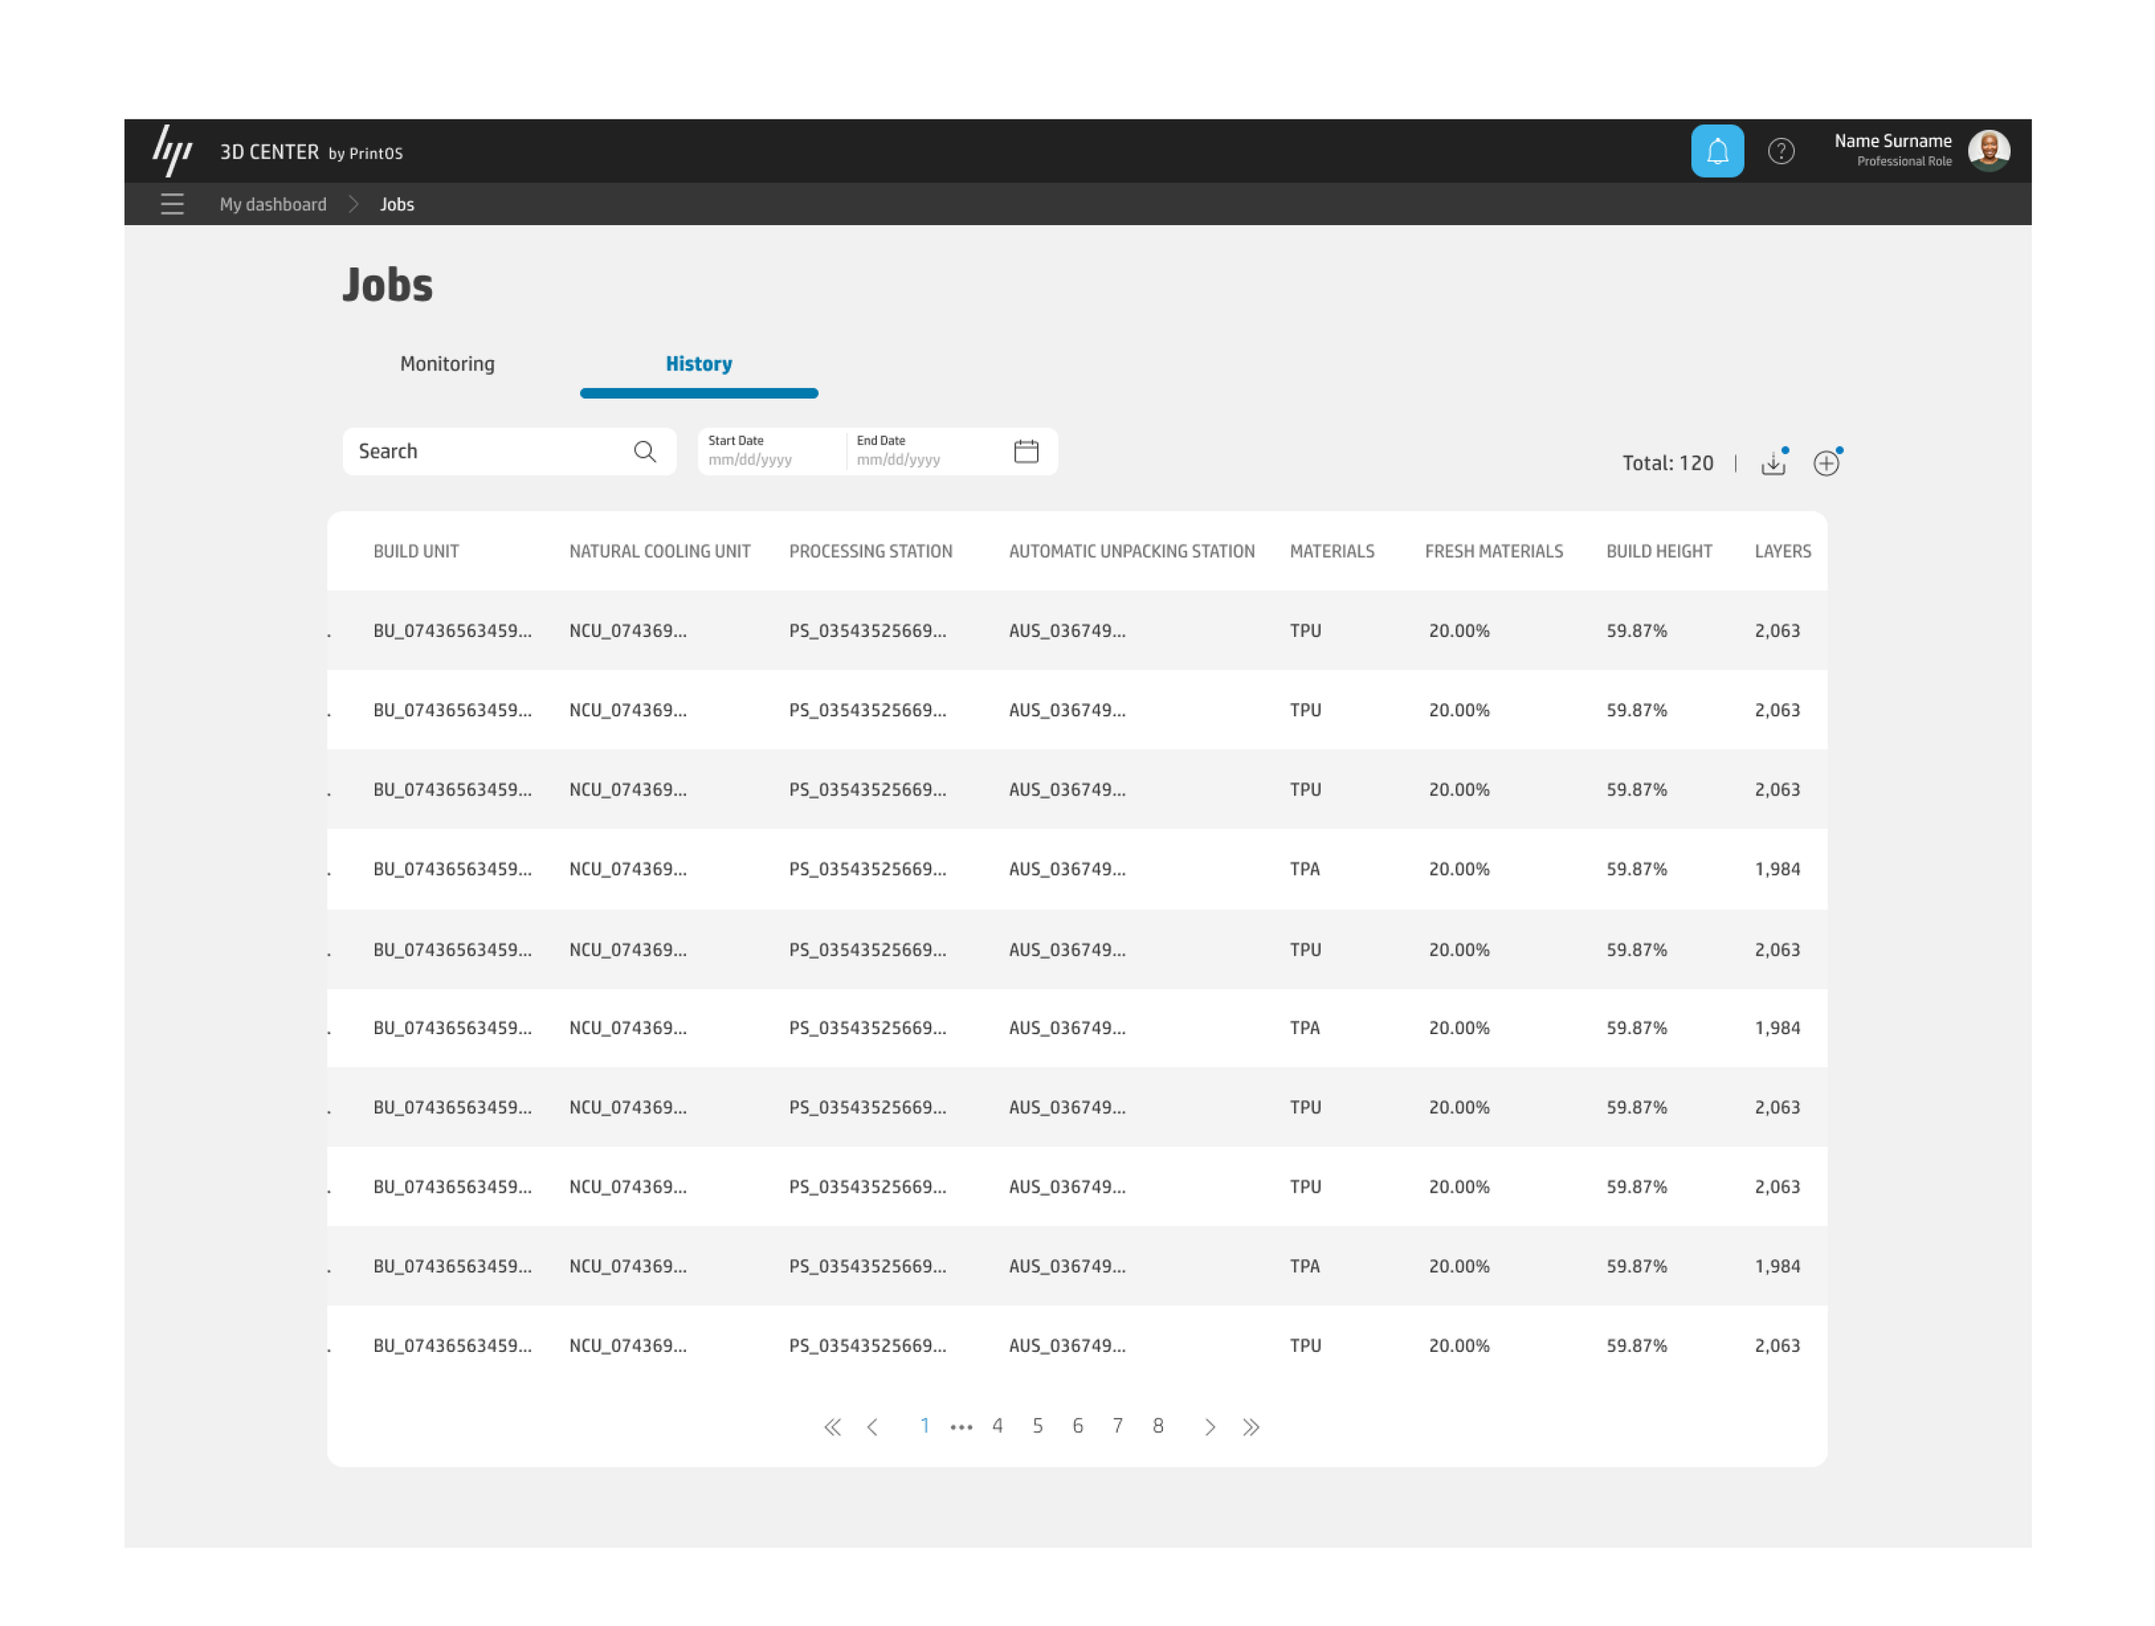
Task: Sort by BUILD HEIGHT header
Action: tap(1659, 551)
